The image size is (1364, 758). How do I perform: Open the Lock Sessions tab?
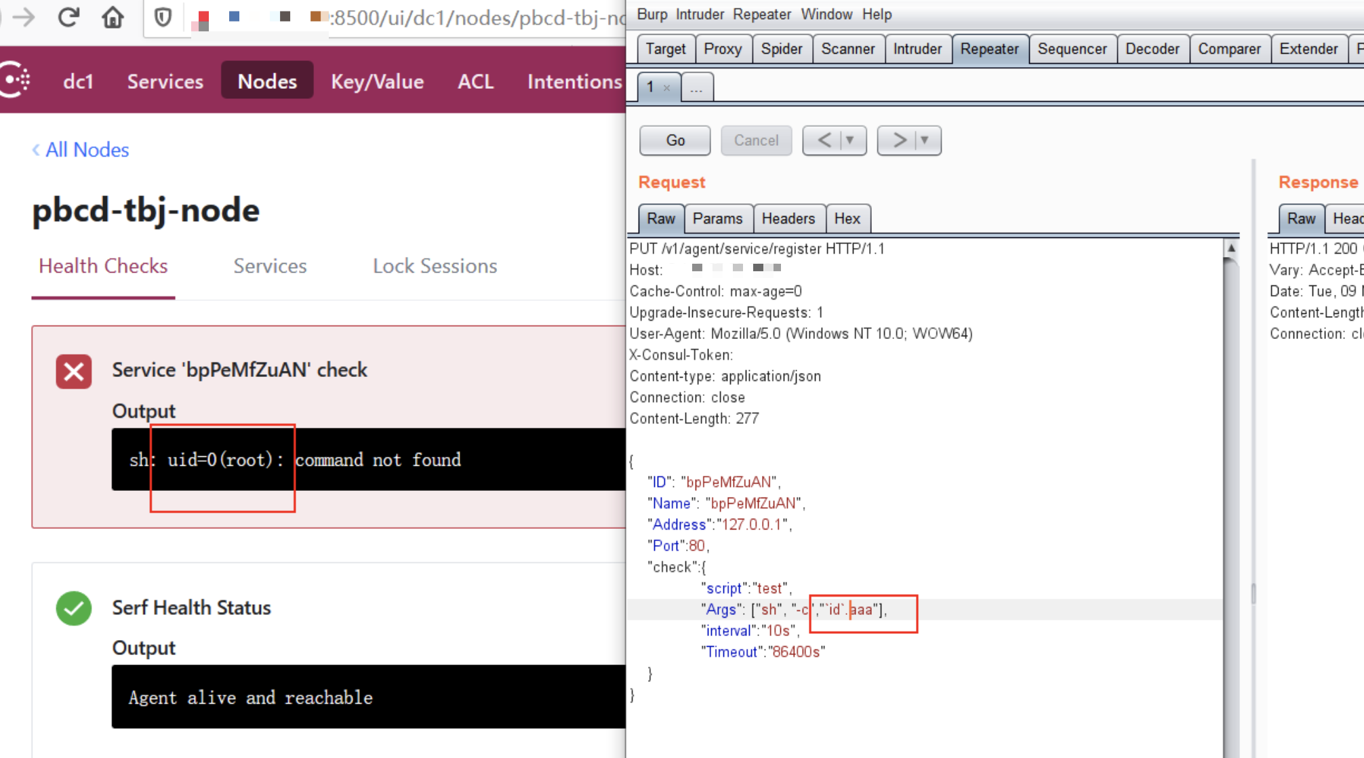pos(435,266)
